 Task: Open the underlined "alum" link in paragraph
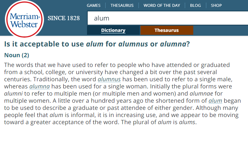click(215, 101)
